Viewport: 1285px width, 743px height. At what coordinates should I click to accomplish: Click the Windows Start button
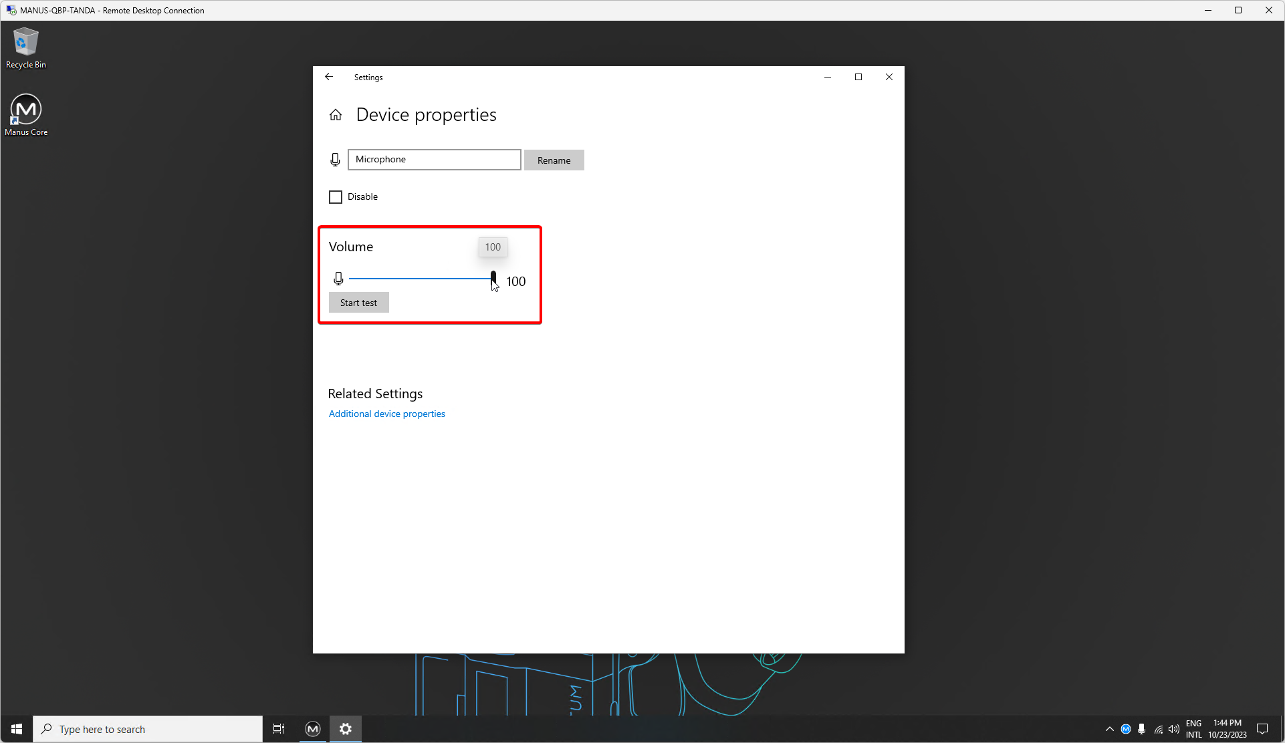coord(17,729)
